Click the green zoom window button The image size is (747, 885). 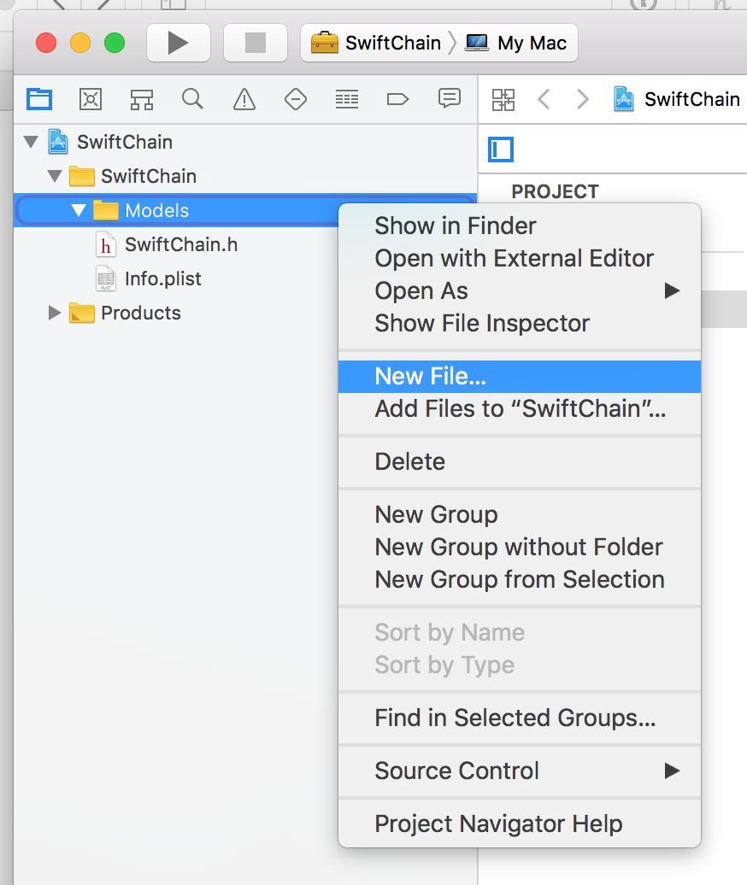pos(115,43)
